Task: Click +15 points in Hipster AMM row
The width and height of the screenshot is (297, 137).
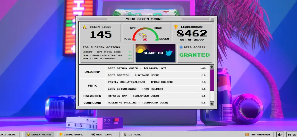Action: coord(203,96)
